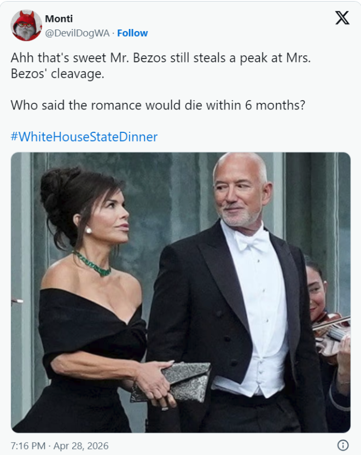
Task: Click the 7:16 PM timestamp
Action: [28, 446]
